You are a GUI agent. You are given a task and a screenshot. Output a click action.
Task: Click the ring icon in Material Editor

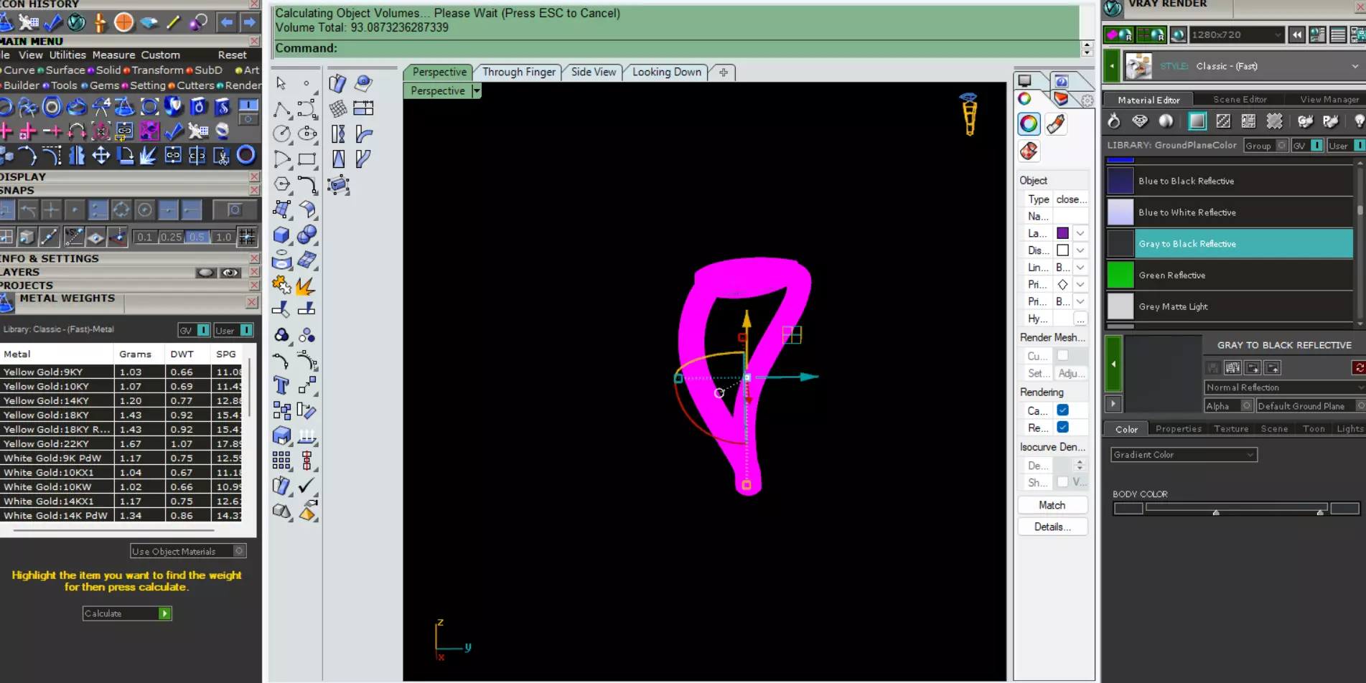[x=1113, y=121]
